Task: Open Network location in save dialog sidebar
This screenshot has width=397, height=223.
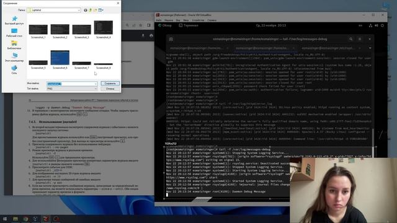Action: [x=14, y=69]
